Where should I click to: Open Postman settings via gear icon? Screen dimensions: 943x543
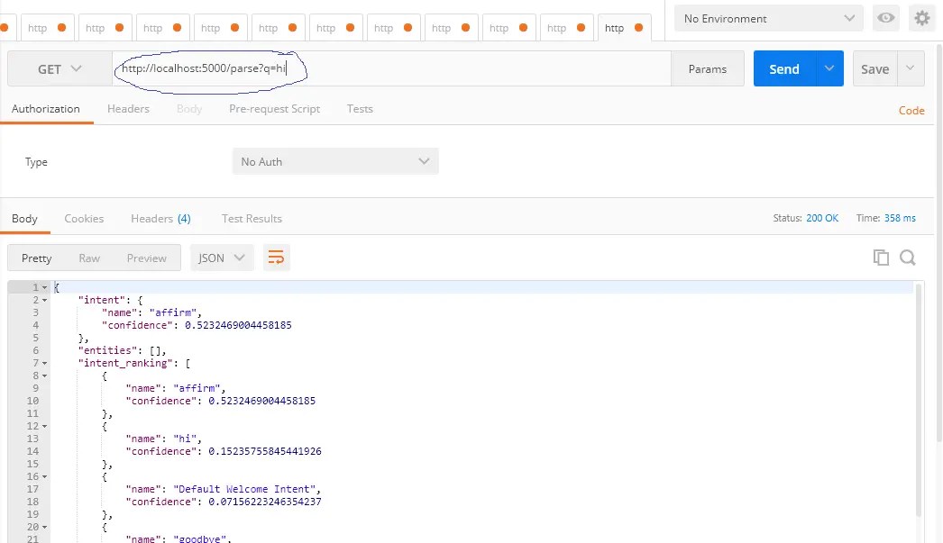pos(922,18)
